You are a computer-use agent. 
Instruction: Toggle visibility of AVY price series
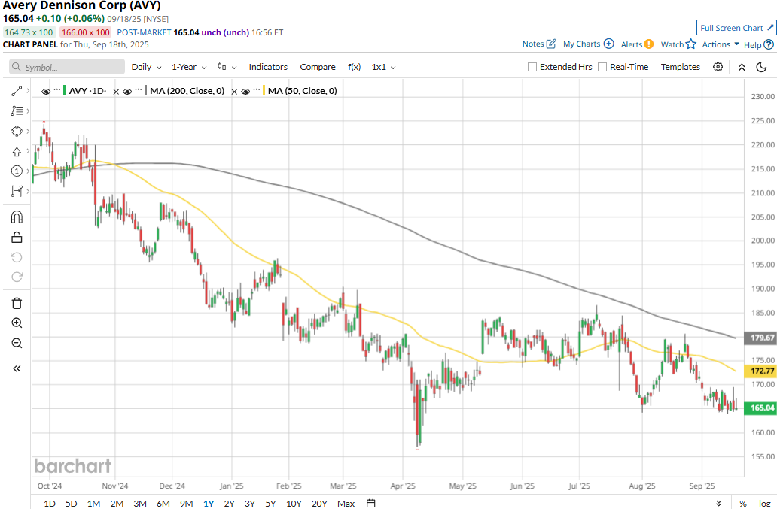46,92
